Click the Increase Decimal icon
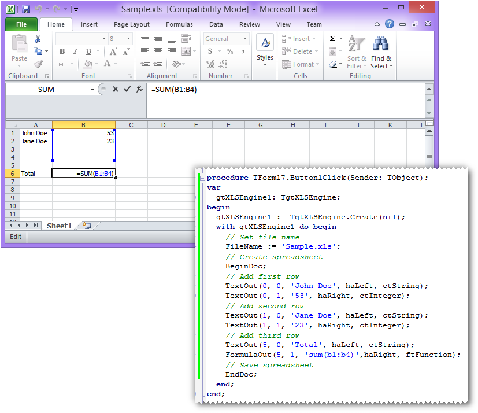Viewport: 478px width, 413px height. coord(210,64)
